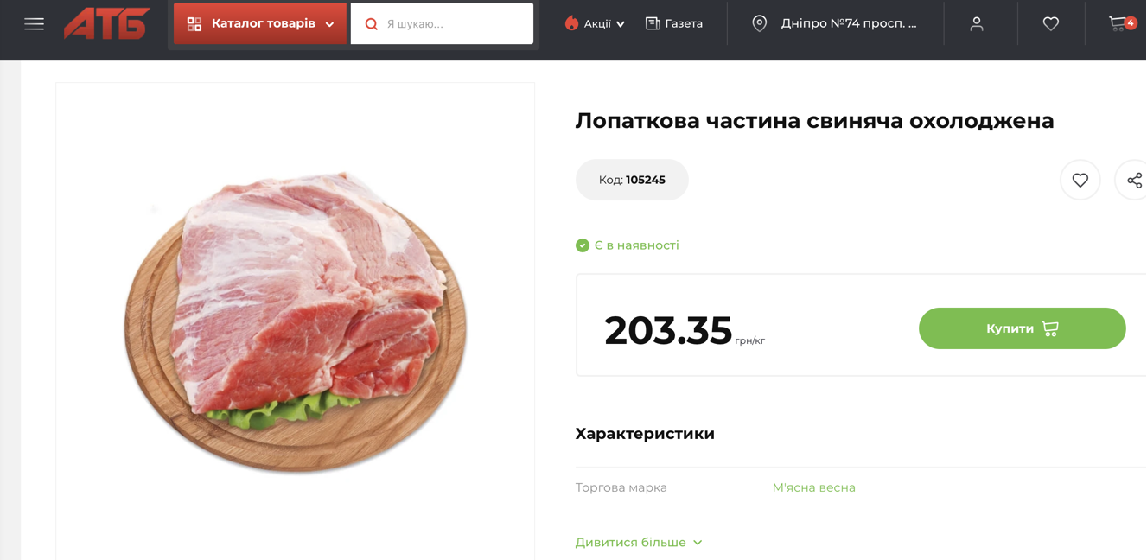Open the hamburger menu
1147x560 pixels.
[34, 24]
